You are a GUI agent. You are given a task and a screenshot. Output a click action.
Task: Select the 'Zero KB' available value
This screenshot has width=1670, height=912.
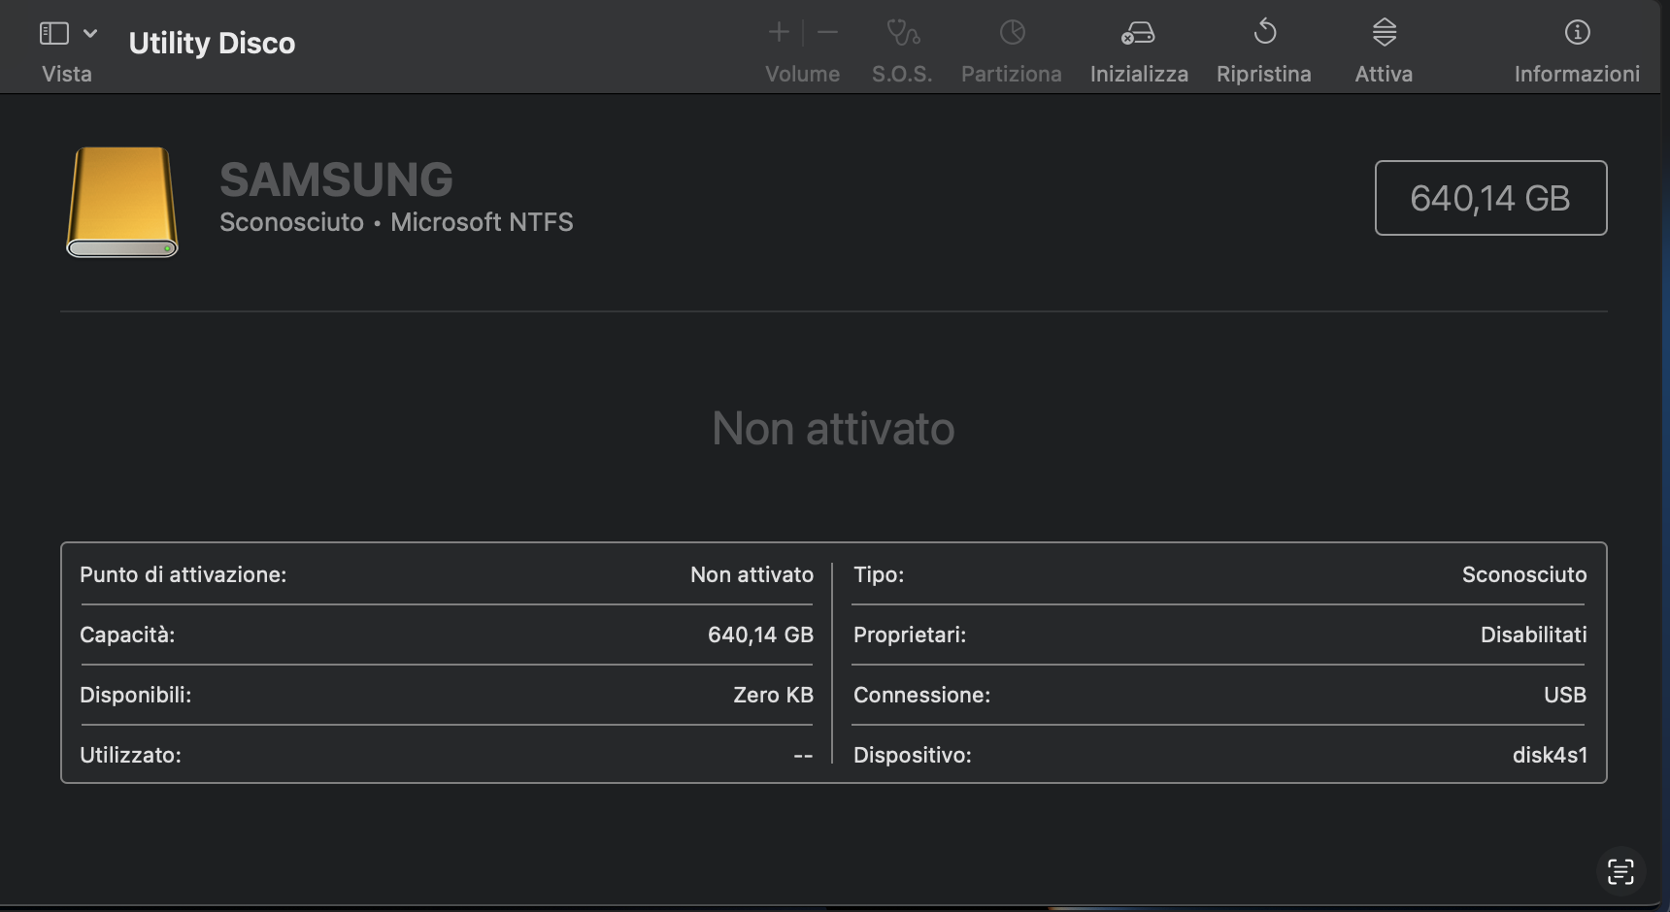coord(773,695)
